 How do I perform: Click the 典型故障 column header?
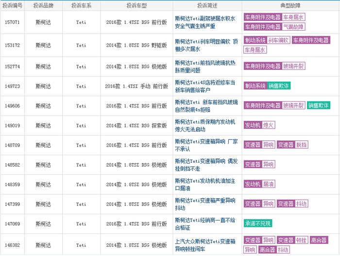tap(290, 6)
